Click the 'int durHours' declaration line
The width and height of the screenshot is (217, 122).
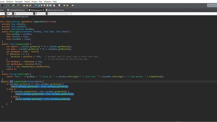pos(24,62)
